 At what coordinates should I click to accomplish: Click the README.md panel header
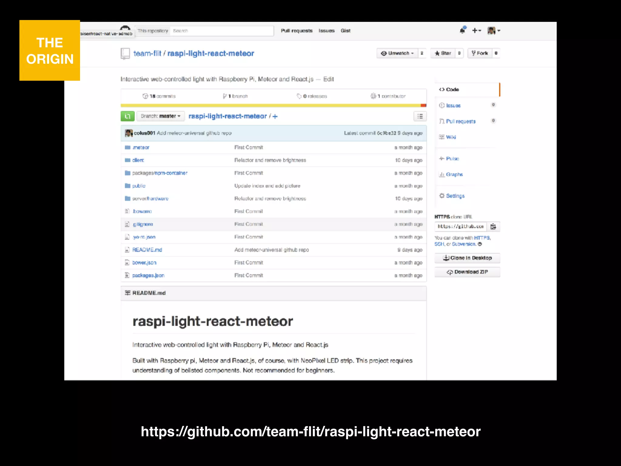click(274, 293)
